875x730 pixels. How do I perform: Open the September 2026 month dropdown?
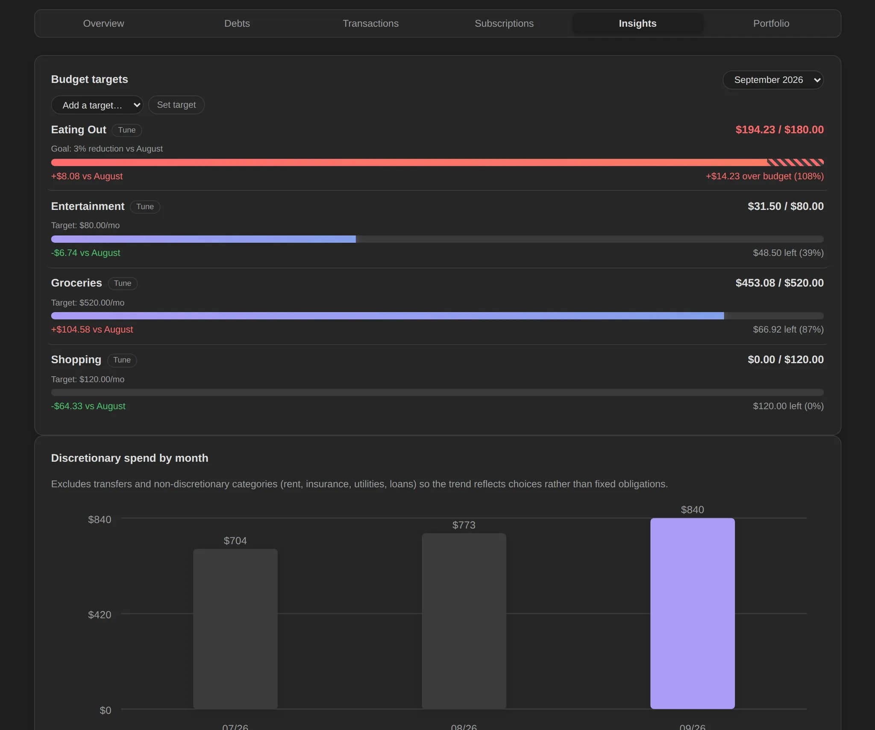coord(773,80)
